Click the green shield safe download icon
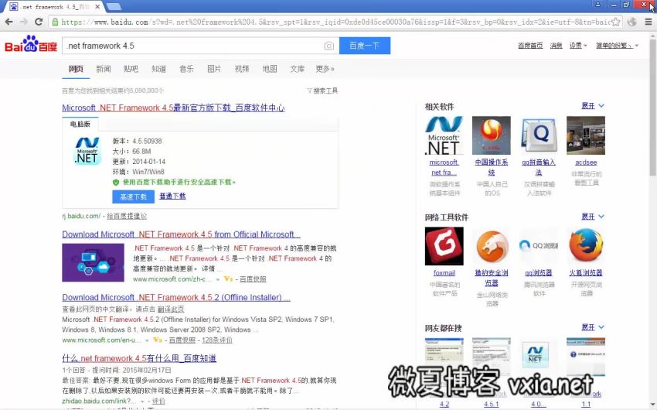This screenshot has width=657, height=410. (116, 182)
